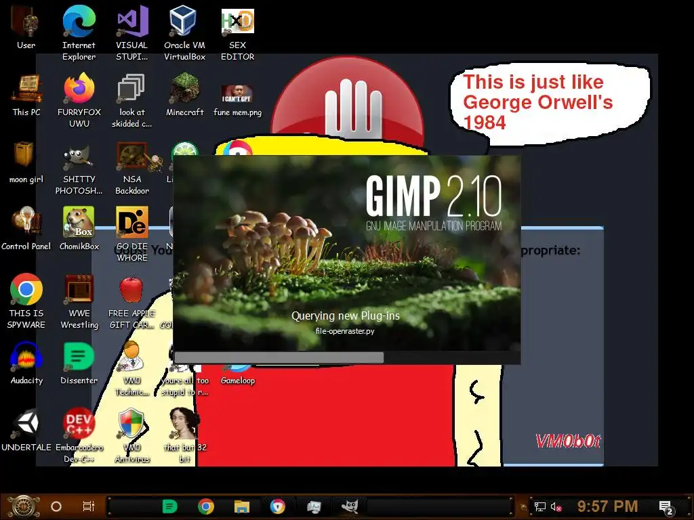Launch the UNDERTALE Unity shortcut

click(26, 430)
